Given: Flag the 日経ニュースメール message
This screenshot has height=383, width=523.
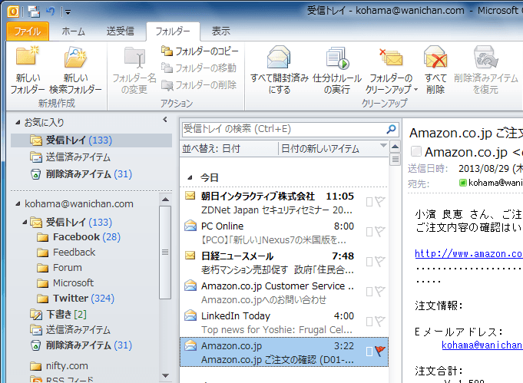Looking at the screenshot, I should click(380, 261).
